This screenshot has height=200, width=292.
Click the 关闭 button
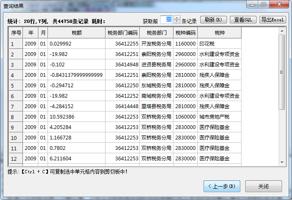pos(263,186)
